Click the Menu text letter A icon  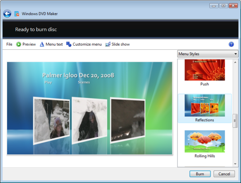pyautogui.click(x=42, y=44)
